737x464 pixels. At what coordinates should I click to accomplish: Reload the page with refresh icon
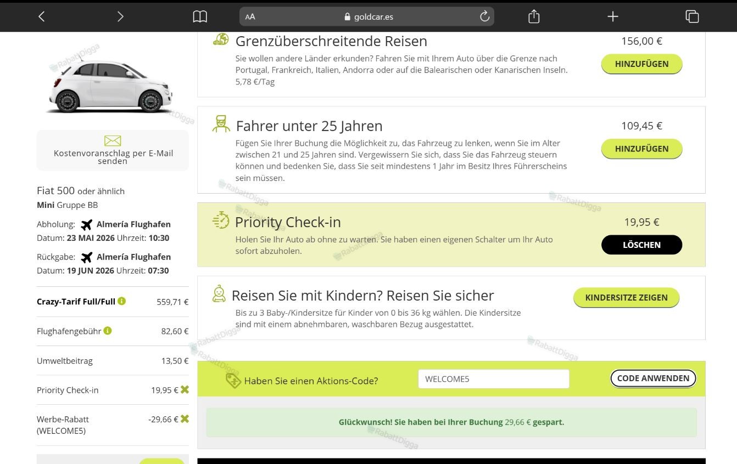pos(484,16)
